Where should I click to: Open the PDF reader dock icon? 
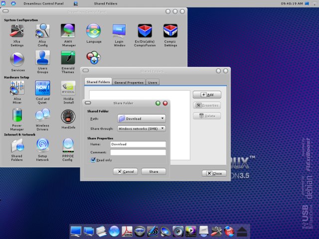click(127, 231)
